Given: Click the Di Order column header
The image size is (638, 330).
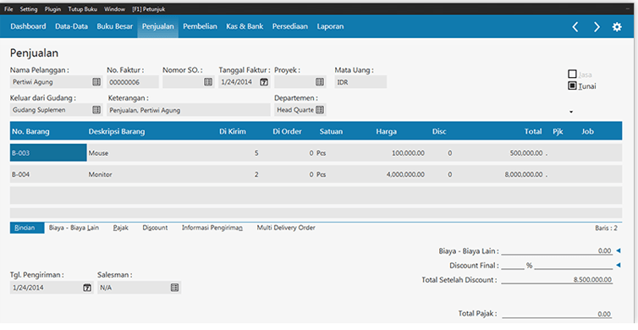Looking at the screenshot, I should 287,131.
